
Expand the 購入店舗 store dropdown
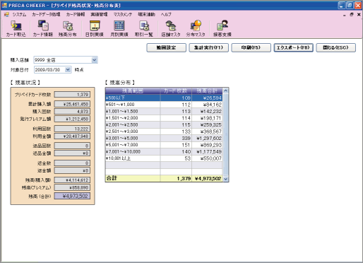click(95, 60)
